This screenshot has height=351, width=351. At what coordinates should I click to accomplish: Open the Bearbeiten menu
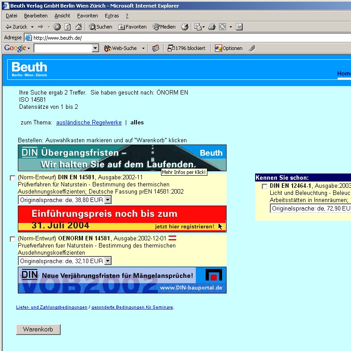(x=36, y=16)
